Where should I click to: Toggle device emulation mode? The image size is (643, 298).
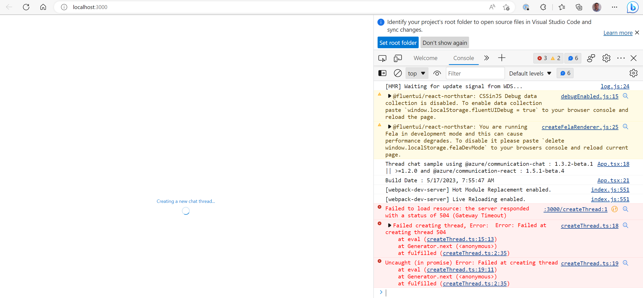click(x=398, y=58)
